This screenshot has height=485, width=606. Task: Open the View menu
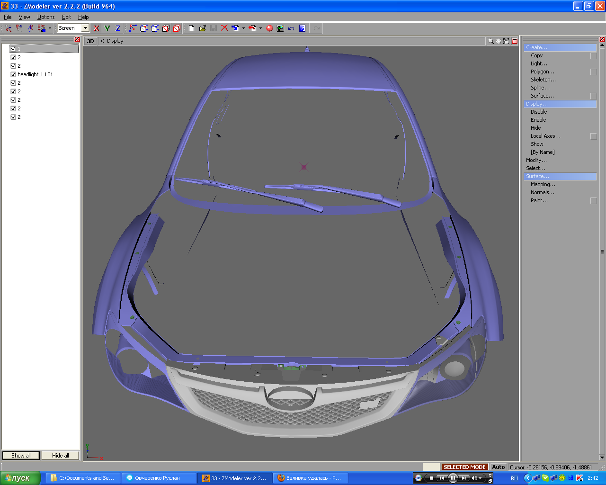coord(24,17)
